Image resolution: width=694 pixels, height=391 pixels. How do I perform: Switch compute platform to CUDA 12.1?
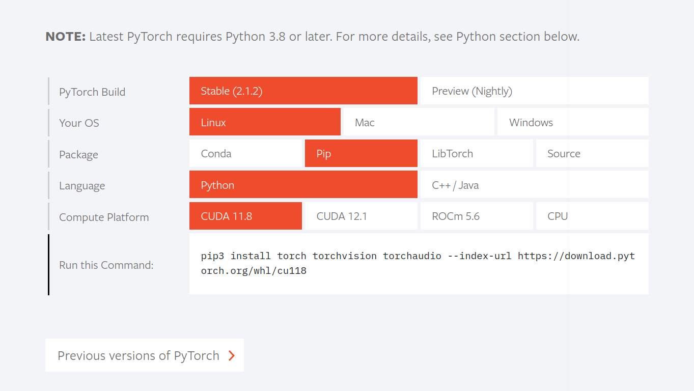pyautogui.click(x=361, y=216)
